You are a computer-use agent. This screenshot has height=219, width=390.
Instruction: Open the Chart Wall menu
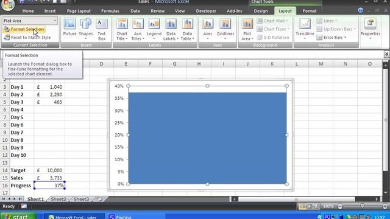(272, 21)
